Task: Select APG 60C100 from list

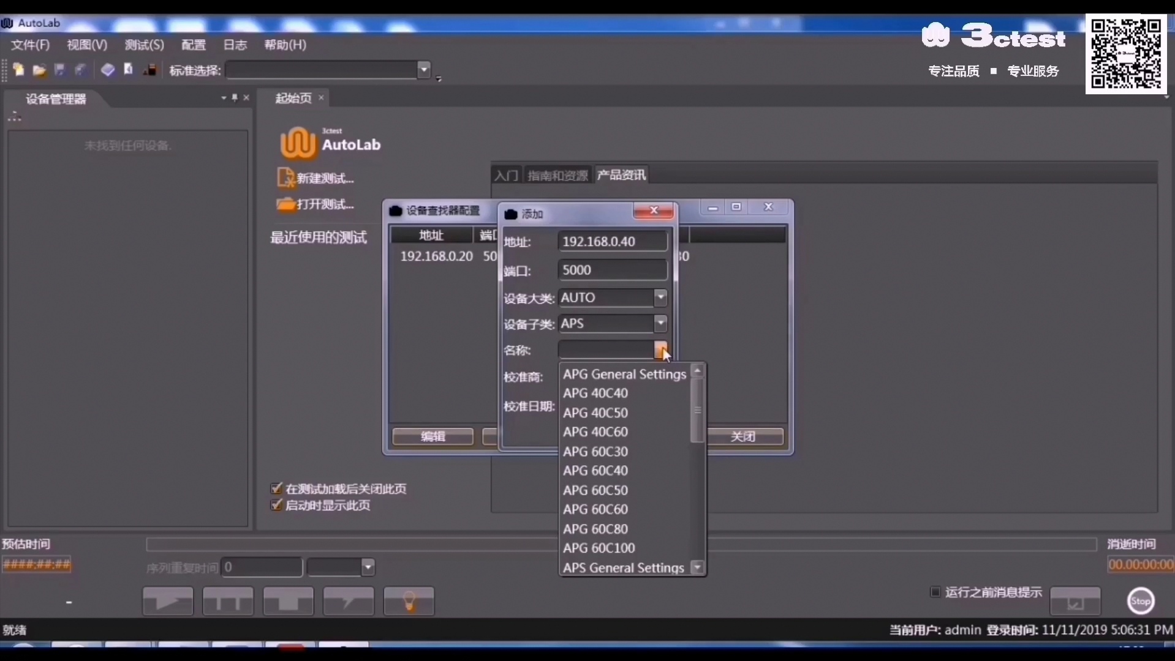Action: pyautogui.click(x=625, y=548)
